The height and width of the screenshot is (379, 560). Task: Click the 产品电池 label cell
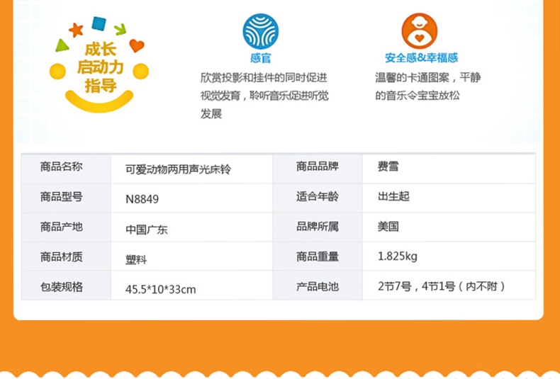(318, 286)
